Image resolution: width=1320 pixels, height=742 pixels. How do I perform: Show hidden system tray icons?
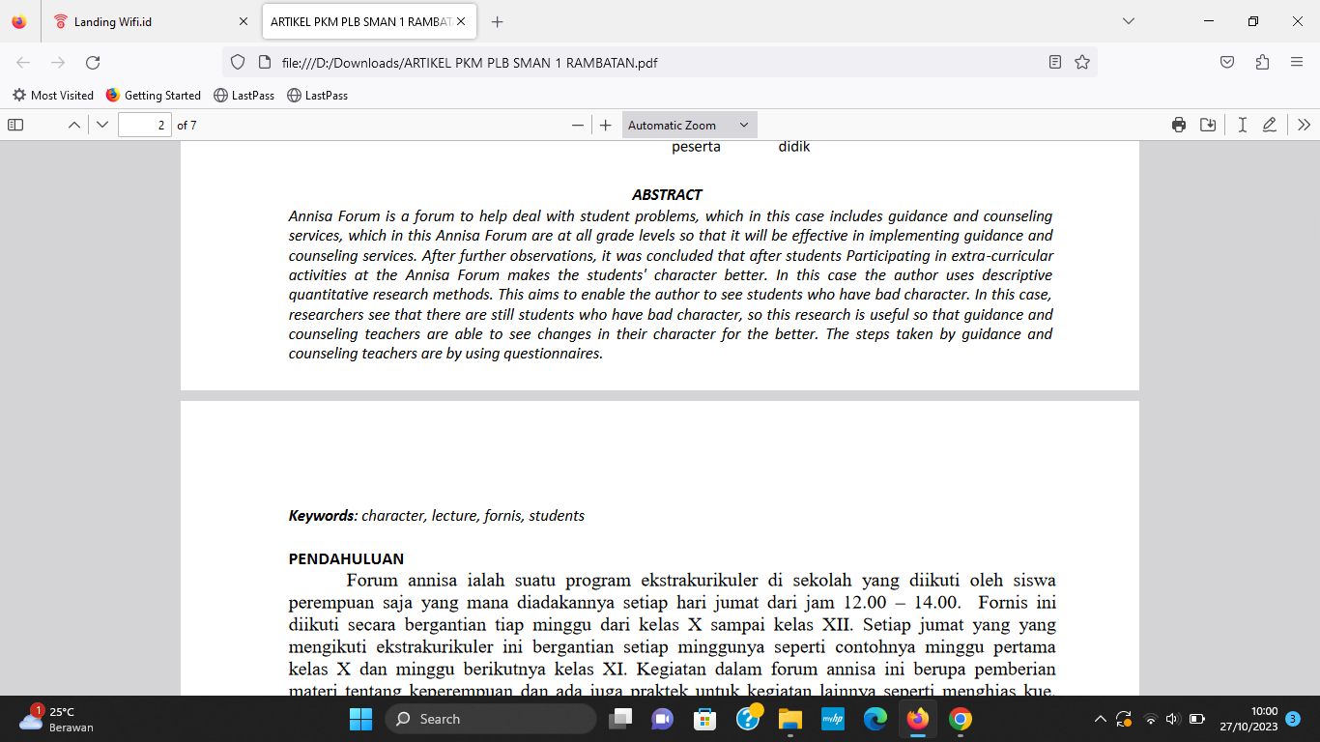coord(1101,719)
